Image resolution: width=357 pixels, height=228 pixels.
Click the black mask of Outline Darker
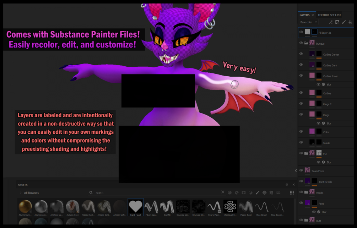319,54
